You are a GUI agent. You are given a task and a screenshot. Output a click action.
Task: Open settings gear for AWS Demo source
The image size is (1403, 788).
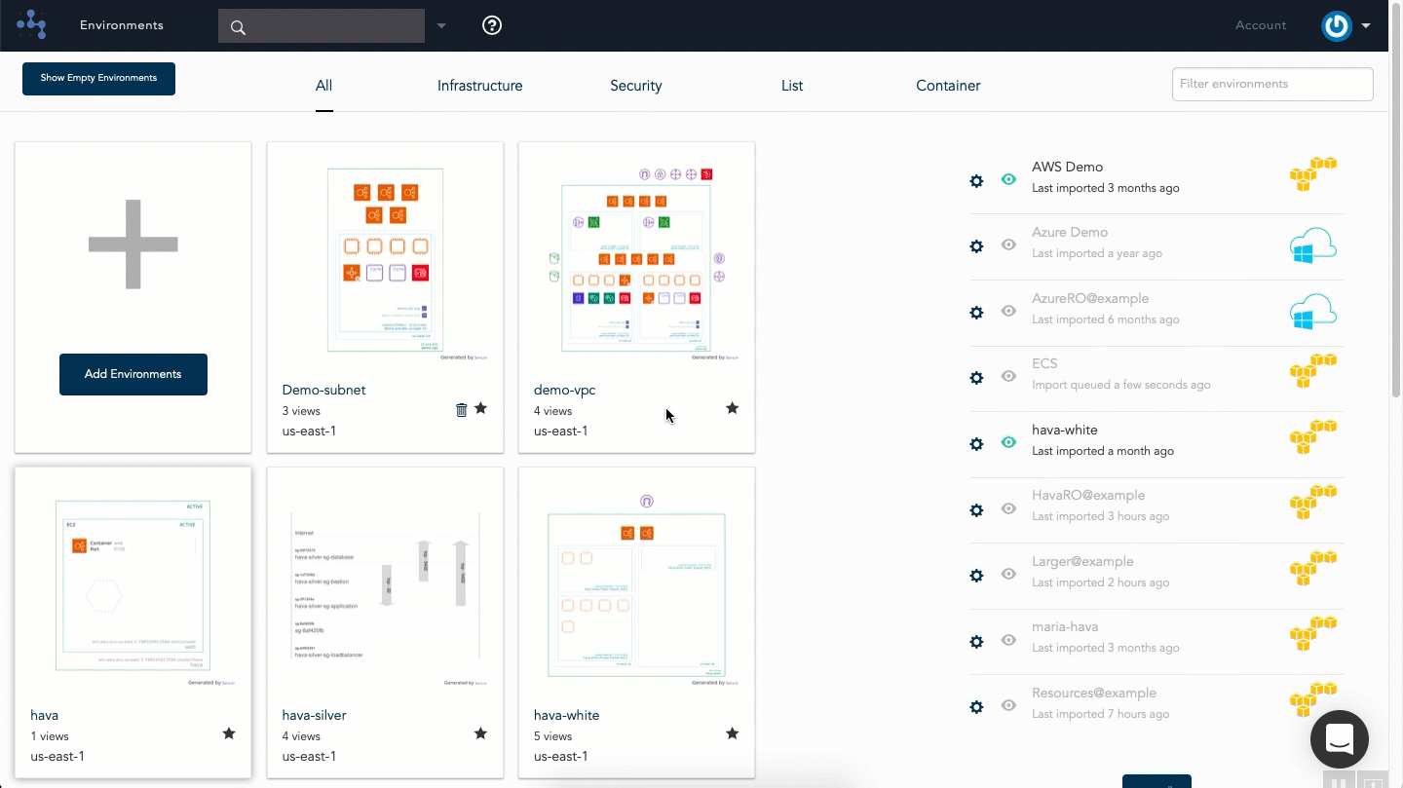976,180
